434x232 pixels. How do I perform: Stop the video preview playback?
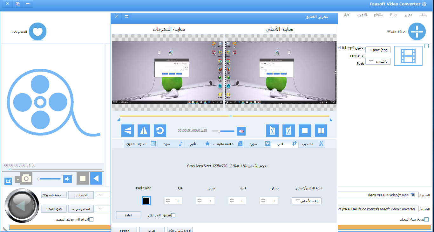[x=305, y=130]
